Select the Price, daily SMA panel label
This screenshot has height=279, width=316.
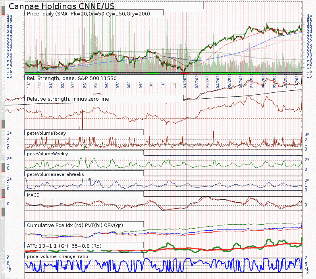pos(89,14)
